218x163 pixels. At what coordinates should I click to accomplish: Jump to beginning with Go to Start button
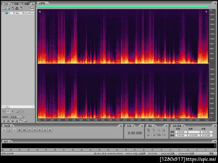tap(30, 130)
